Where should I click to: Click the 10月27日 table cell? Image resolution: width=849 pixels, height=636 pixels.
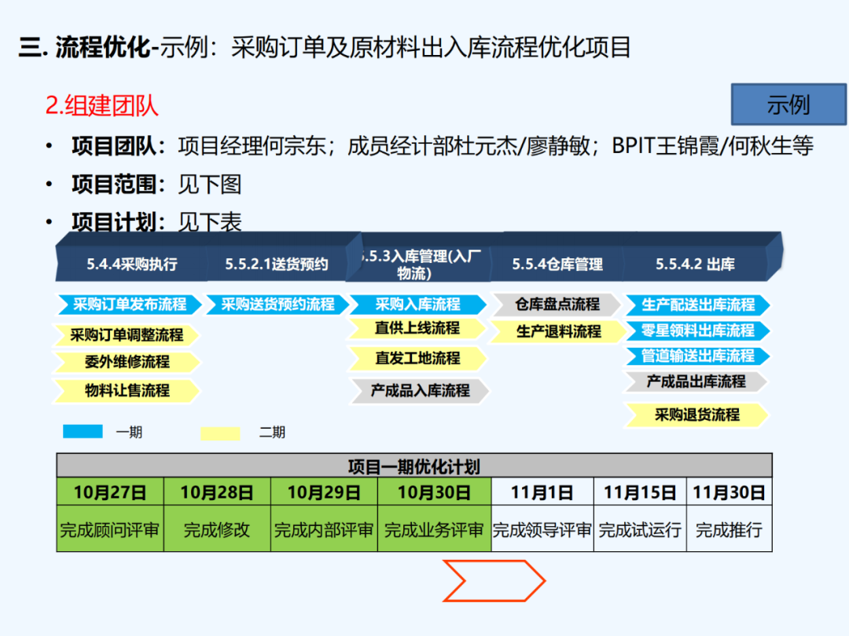coord(110,492)
